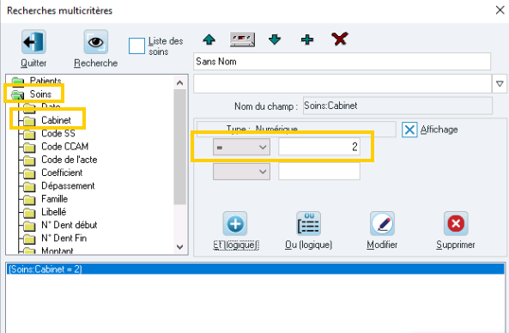Click tree scrollbar up arrow
The height and width of the screenshot is (333, 509).
click(180, 83)
